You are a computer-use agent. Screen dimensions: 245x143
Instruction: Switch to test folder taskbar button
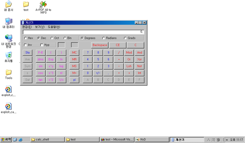tap(83, 139)
